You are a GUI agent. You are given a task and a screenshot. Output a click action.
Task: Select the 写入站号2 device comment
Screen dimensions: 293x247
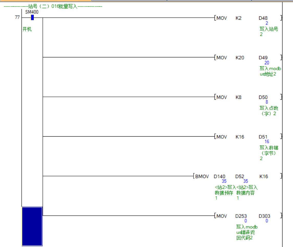click(x=268, y=32)
